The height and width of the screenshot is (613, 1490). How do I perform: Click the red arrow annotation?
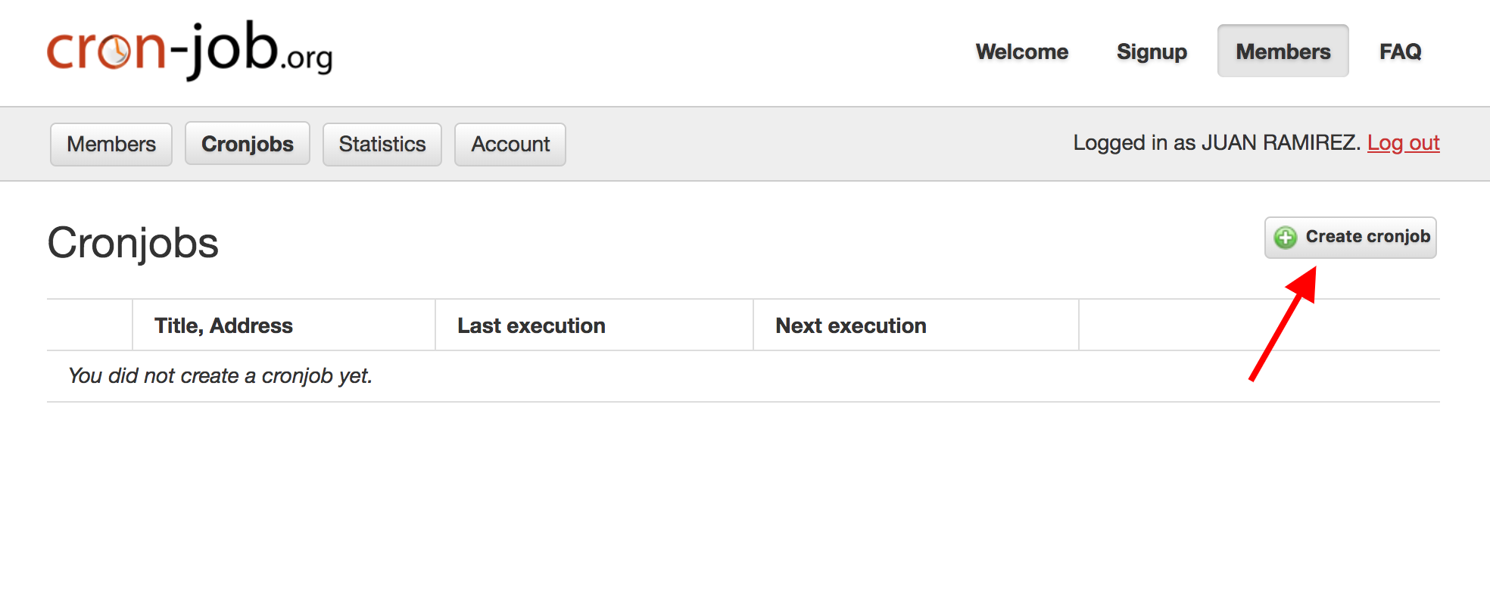(1283, 324)
